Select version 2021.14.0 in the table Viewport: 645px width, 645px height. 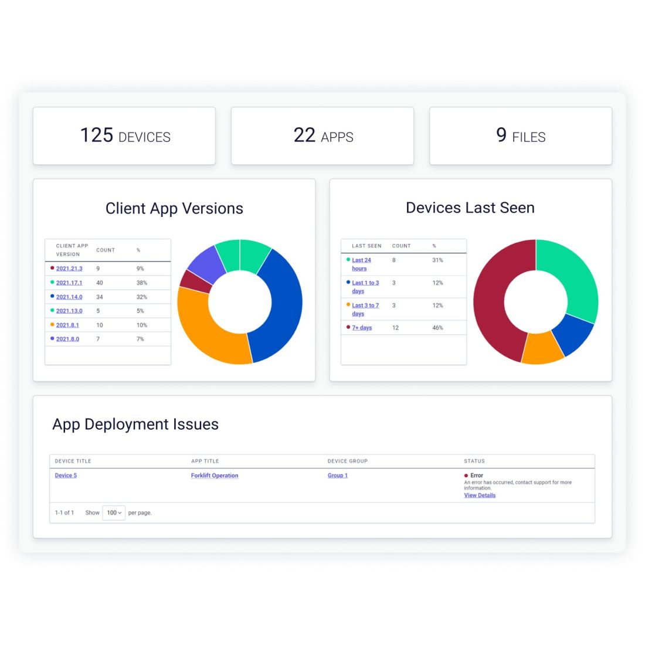[69, 297]
